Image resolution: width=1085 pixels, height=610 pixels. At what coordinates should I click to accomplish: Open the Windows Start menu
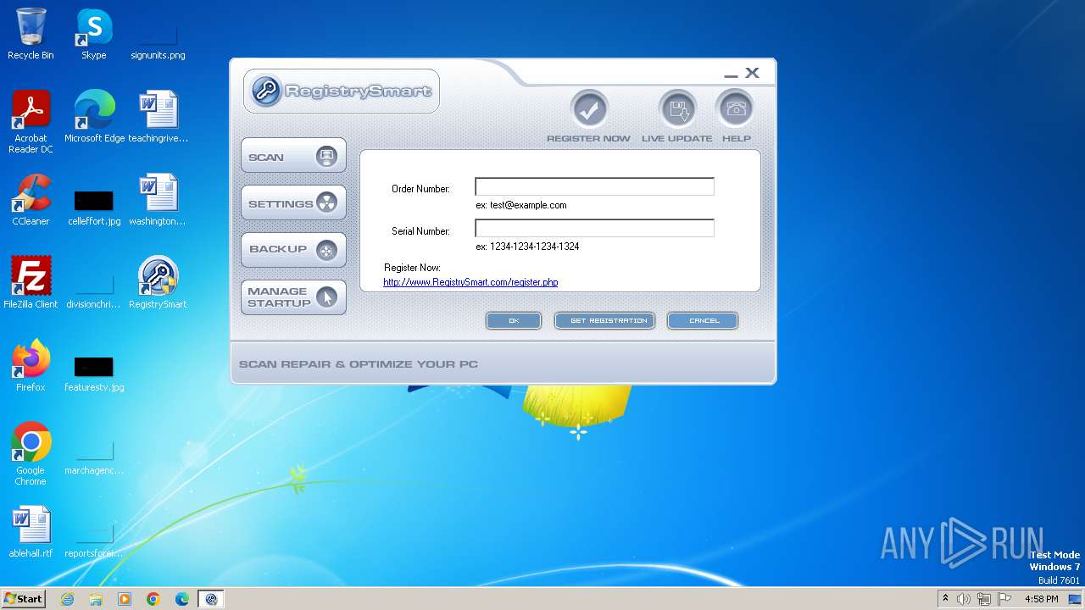[23, 599]
